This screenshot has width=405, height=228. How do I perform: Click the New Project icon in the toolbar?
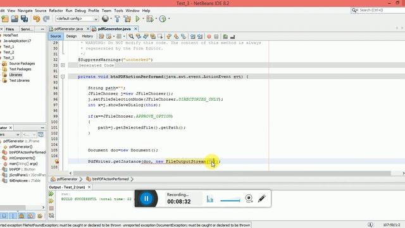click(x=5, y=18)
